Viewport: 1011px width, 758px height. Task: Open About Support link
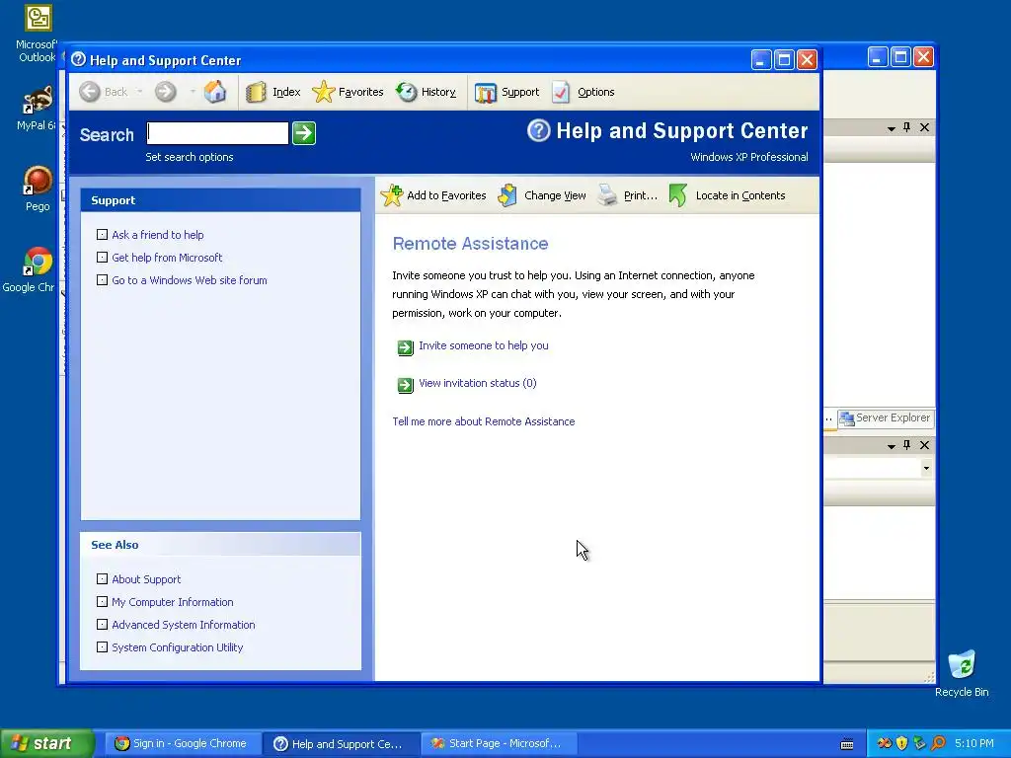click(146, 578)
